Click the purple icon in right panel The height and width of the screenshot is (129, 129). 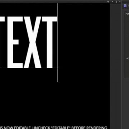point(125,6)
